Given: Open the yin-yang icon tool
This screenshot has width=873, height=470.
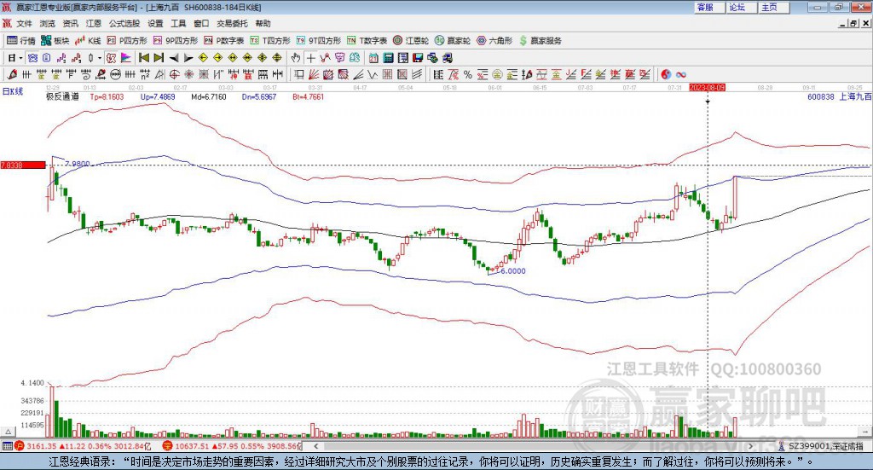Looking at the screenshot, I should coord(666,74).
